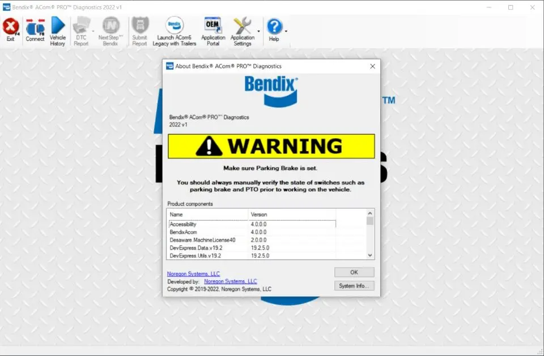
Task: Select the Desaware.MachineLicense40 row
Action: tap(252, 240)
